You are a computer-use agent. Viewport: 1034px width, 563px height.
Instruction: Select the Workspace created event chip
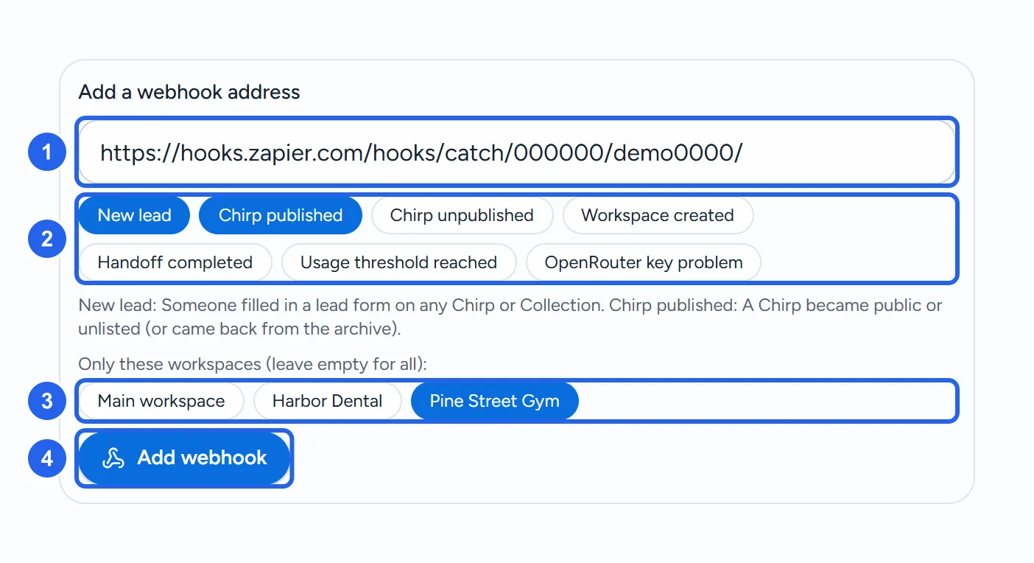(x=658, y=215)
